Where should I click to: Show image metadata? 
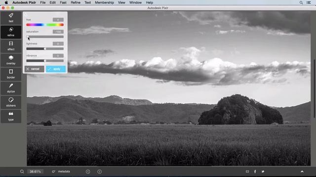click(61, 172)
